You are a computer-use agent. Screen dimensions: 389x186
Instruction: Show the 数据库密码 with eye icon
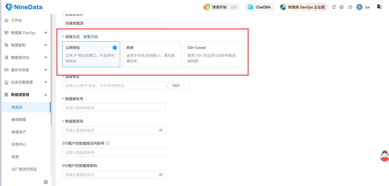(161, 130)
